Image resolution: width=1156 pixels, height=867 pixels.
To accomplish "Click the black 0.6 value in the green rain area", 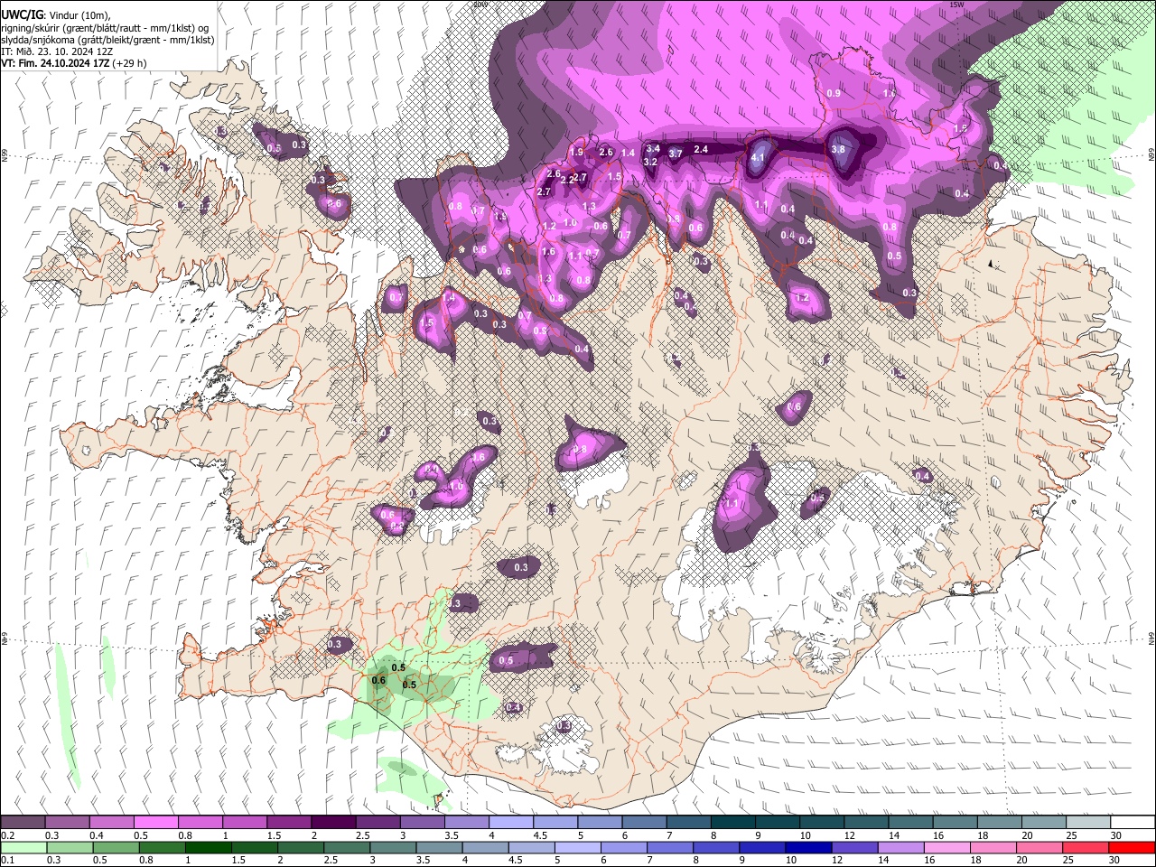I will pos(378,681).
